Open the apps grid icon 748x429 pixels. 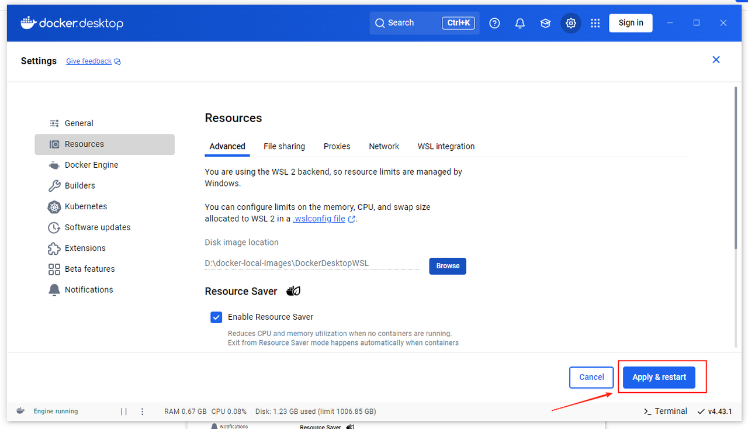595,23
